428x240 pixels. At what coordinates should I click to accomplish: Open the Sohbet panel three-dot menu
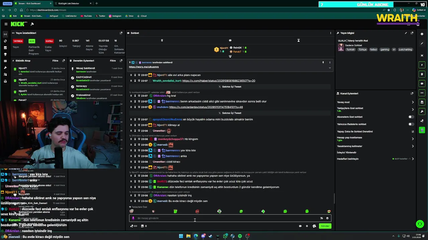331,33
